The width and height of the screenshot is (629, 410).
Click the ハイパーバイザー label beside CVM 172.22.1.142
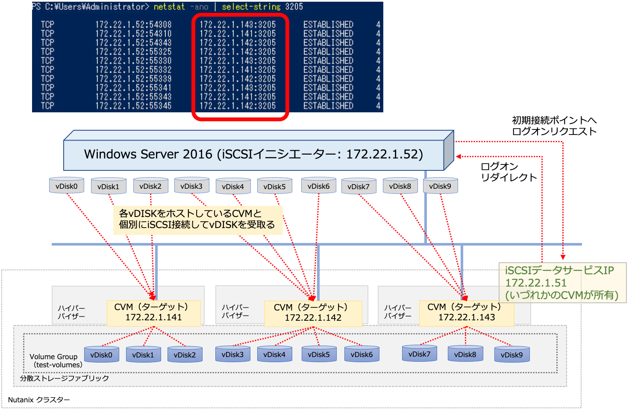(x=235, y=311)
